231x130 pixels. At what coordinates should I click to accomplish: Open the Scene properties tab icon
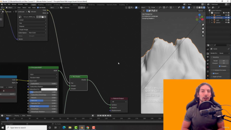click(x=208, y=64)
